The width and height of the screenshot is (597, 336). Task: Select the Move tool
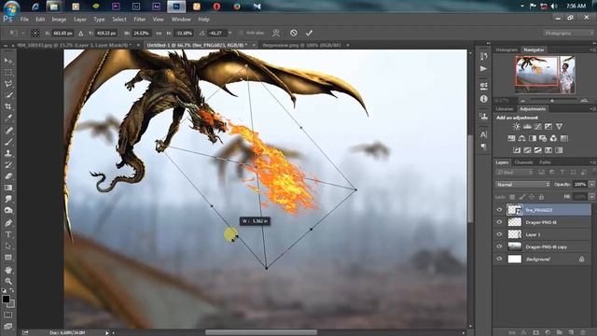(8, 61)
